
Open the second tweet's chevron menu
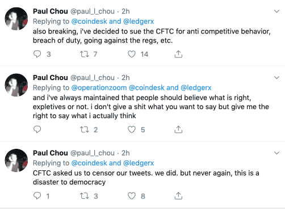click(x=276, y=78)
